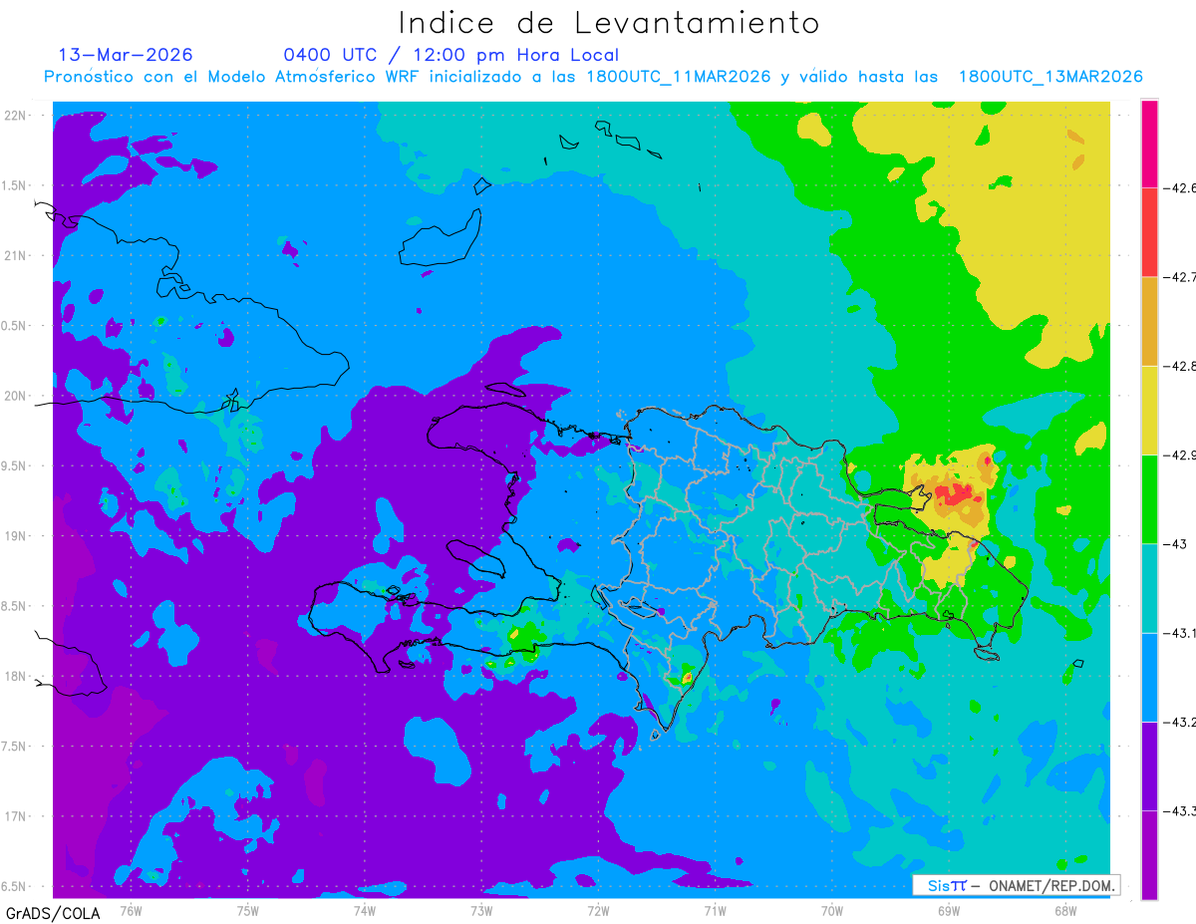Click the legend value -42.6
Screen dimensions: 1196x924
pyautogui.click(x=1180, y=187)
